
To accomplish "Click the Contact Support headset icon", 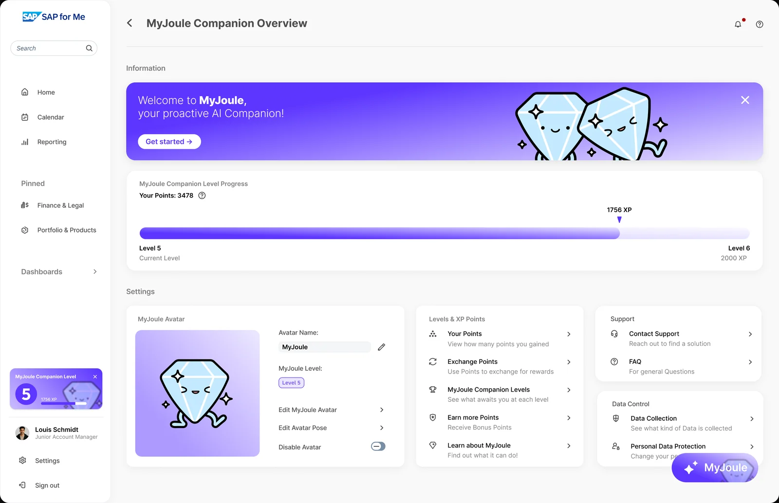I will pos(614,334).
